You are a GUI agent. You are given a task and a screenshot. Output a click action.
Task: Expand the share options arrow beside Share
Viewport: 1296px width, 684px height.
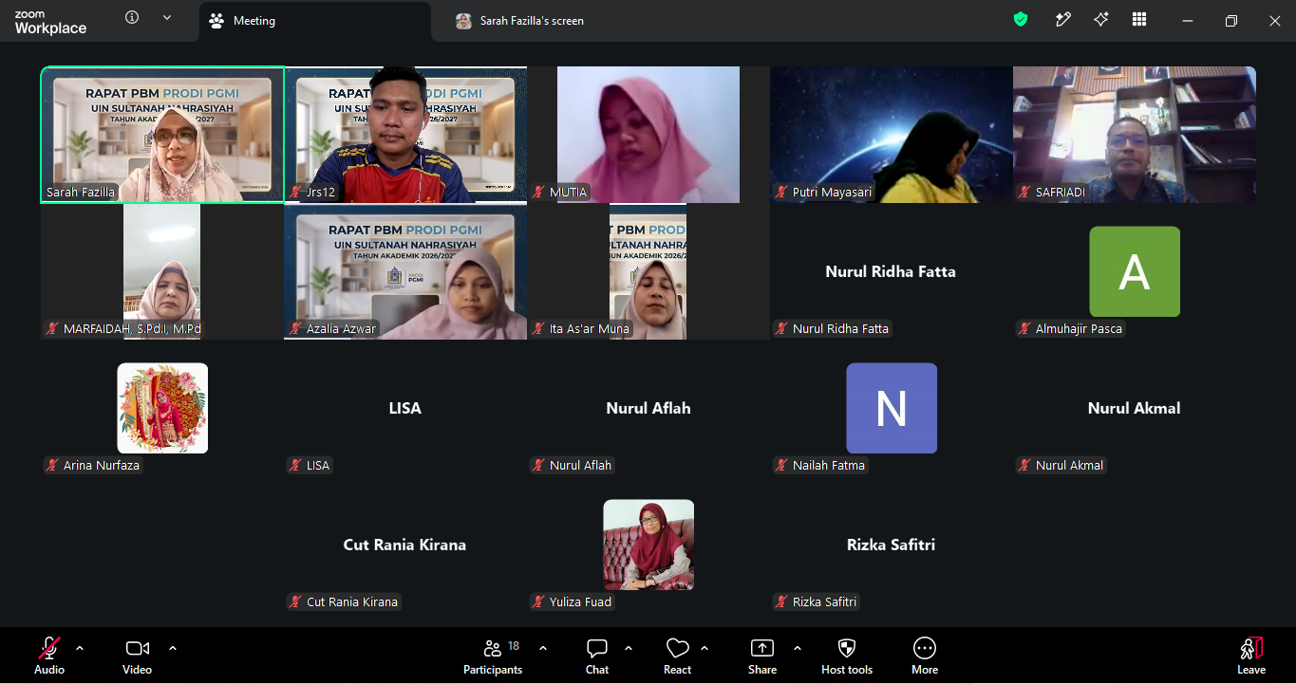(798, 648)
